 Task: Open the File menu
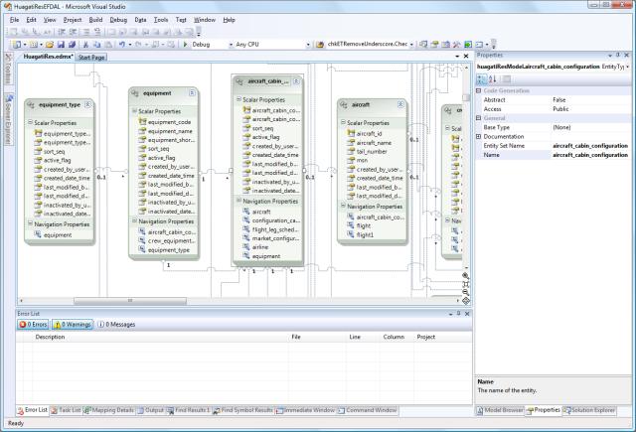[x=14, y=20]
